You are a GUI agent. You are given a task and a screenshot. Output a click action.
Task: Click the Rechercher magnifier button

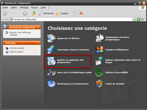46,13
